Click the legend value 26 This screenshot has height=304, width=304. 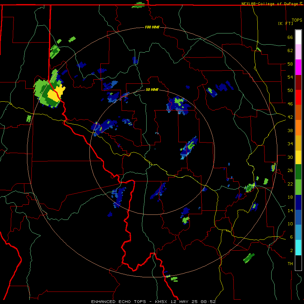(x=290, y=171)
